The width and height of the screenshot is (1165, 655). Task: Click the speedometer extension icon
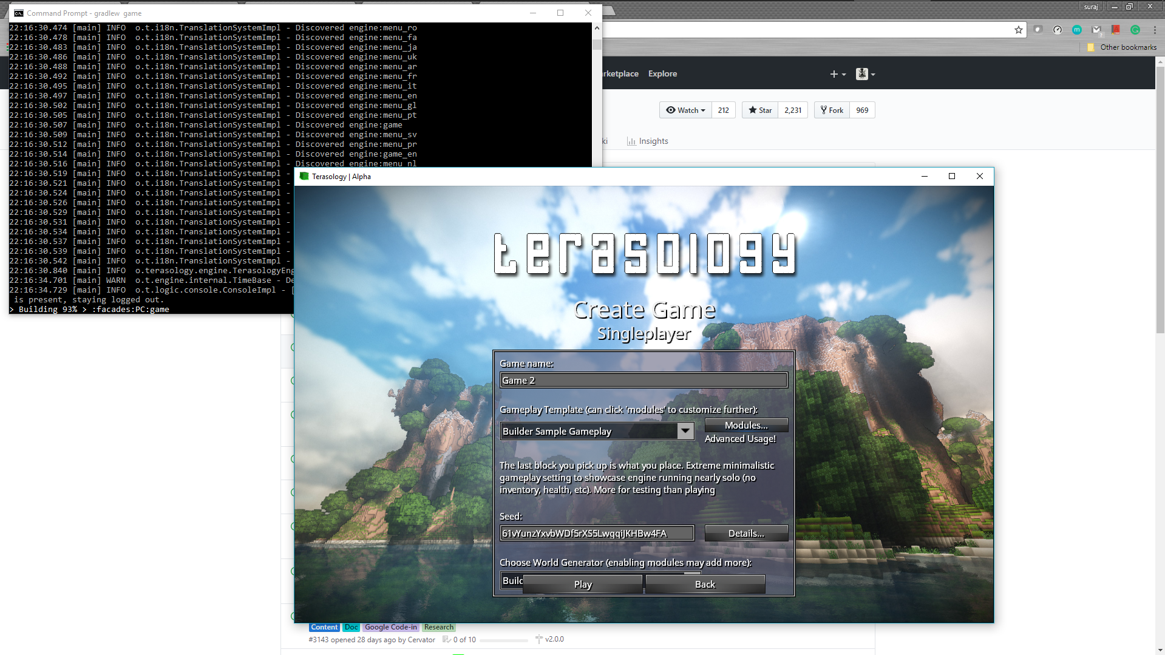click(x=1058, y=30)
